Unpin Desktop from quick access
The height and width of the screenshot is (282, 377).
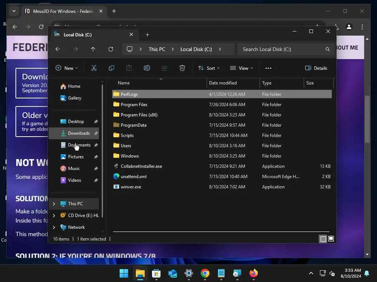(x=96, y=122)
